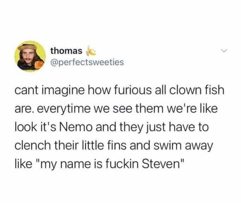Click the straw hat in the avatar
This screenshot has width=241, height=203.
pyautogui.click(x=27, y=47)
